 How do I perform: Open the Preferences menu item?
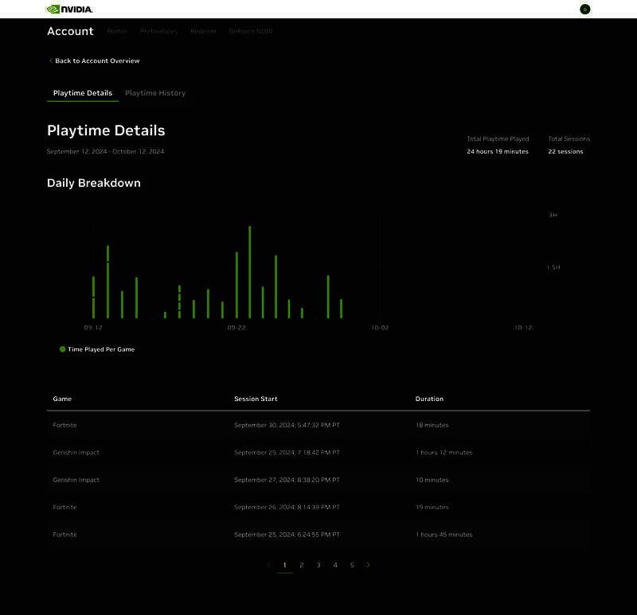coord(158,31)
